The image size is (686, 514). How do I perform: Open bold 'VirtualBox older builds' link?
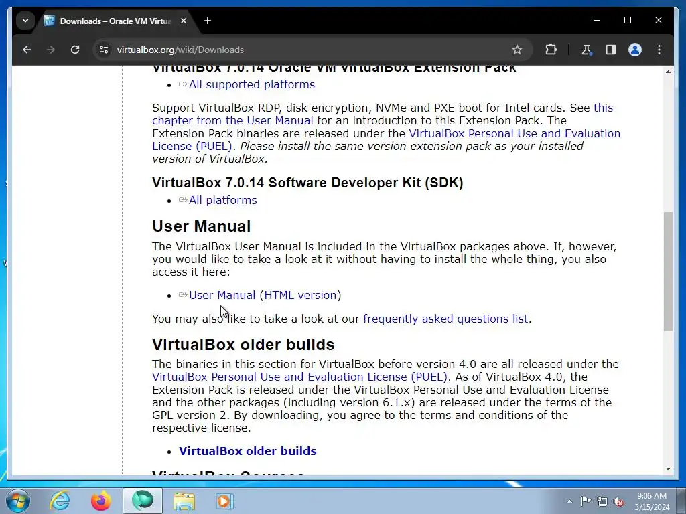[248, 451]
